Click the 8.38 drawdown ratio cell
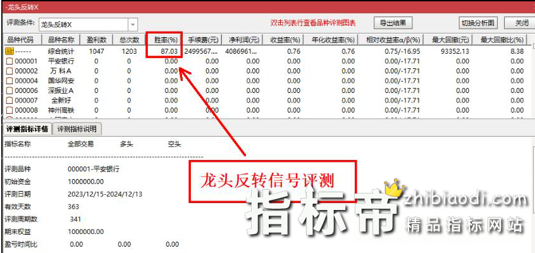 pos(517,52)
